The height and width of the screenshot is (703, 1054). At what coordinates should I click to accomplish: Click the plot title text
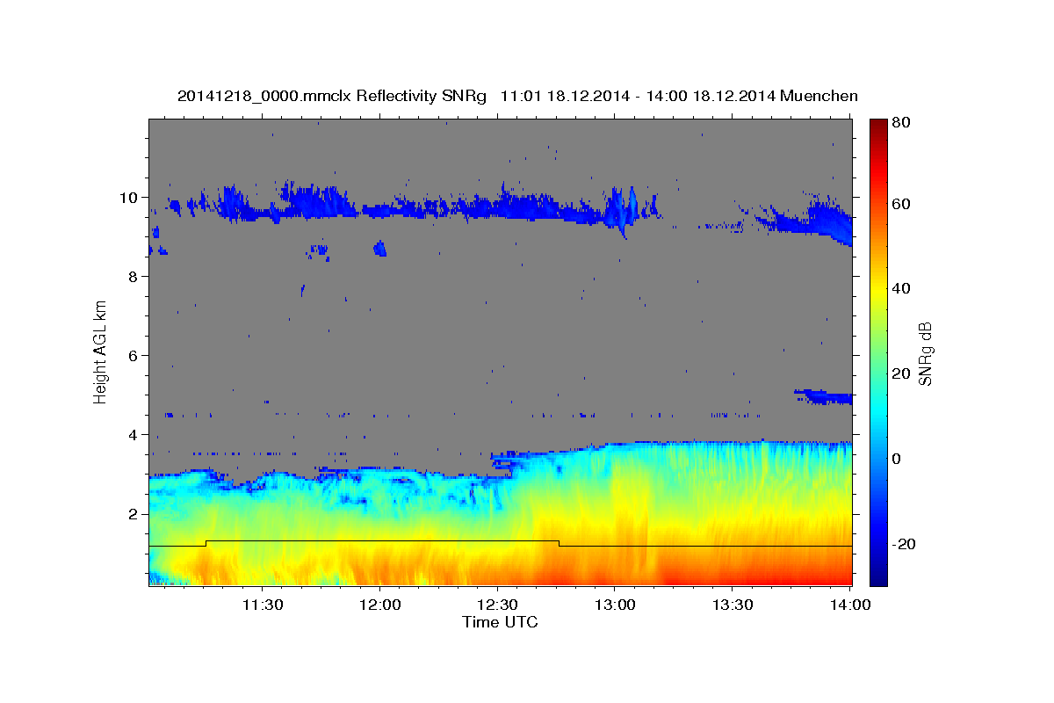point(517,96)
